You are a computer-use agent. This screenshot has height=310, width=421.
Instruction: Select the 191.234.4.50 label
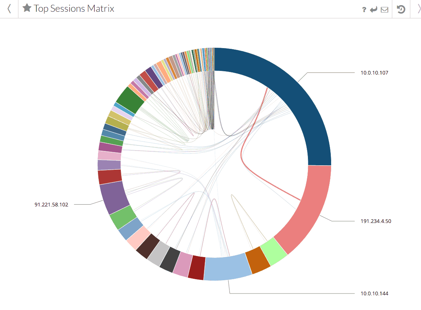(376, 221)
